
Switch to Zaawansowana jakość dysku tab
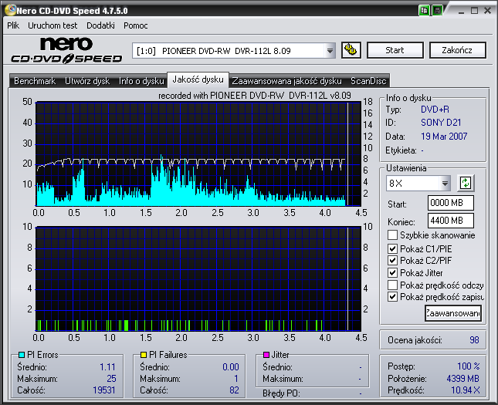point(286,81)
